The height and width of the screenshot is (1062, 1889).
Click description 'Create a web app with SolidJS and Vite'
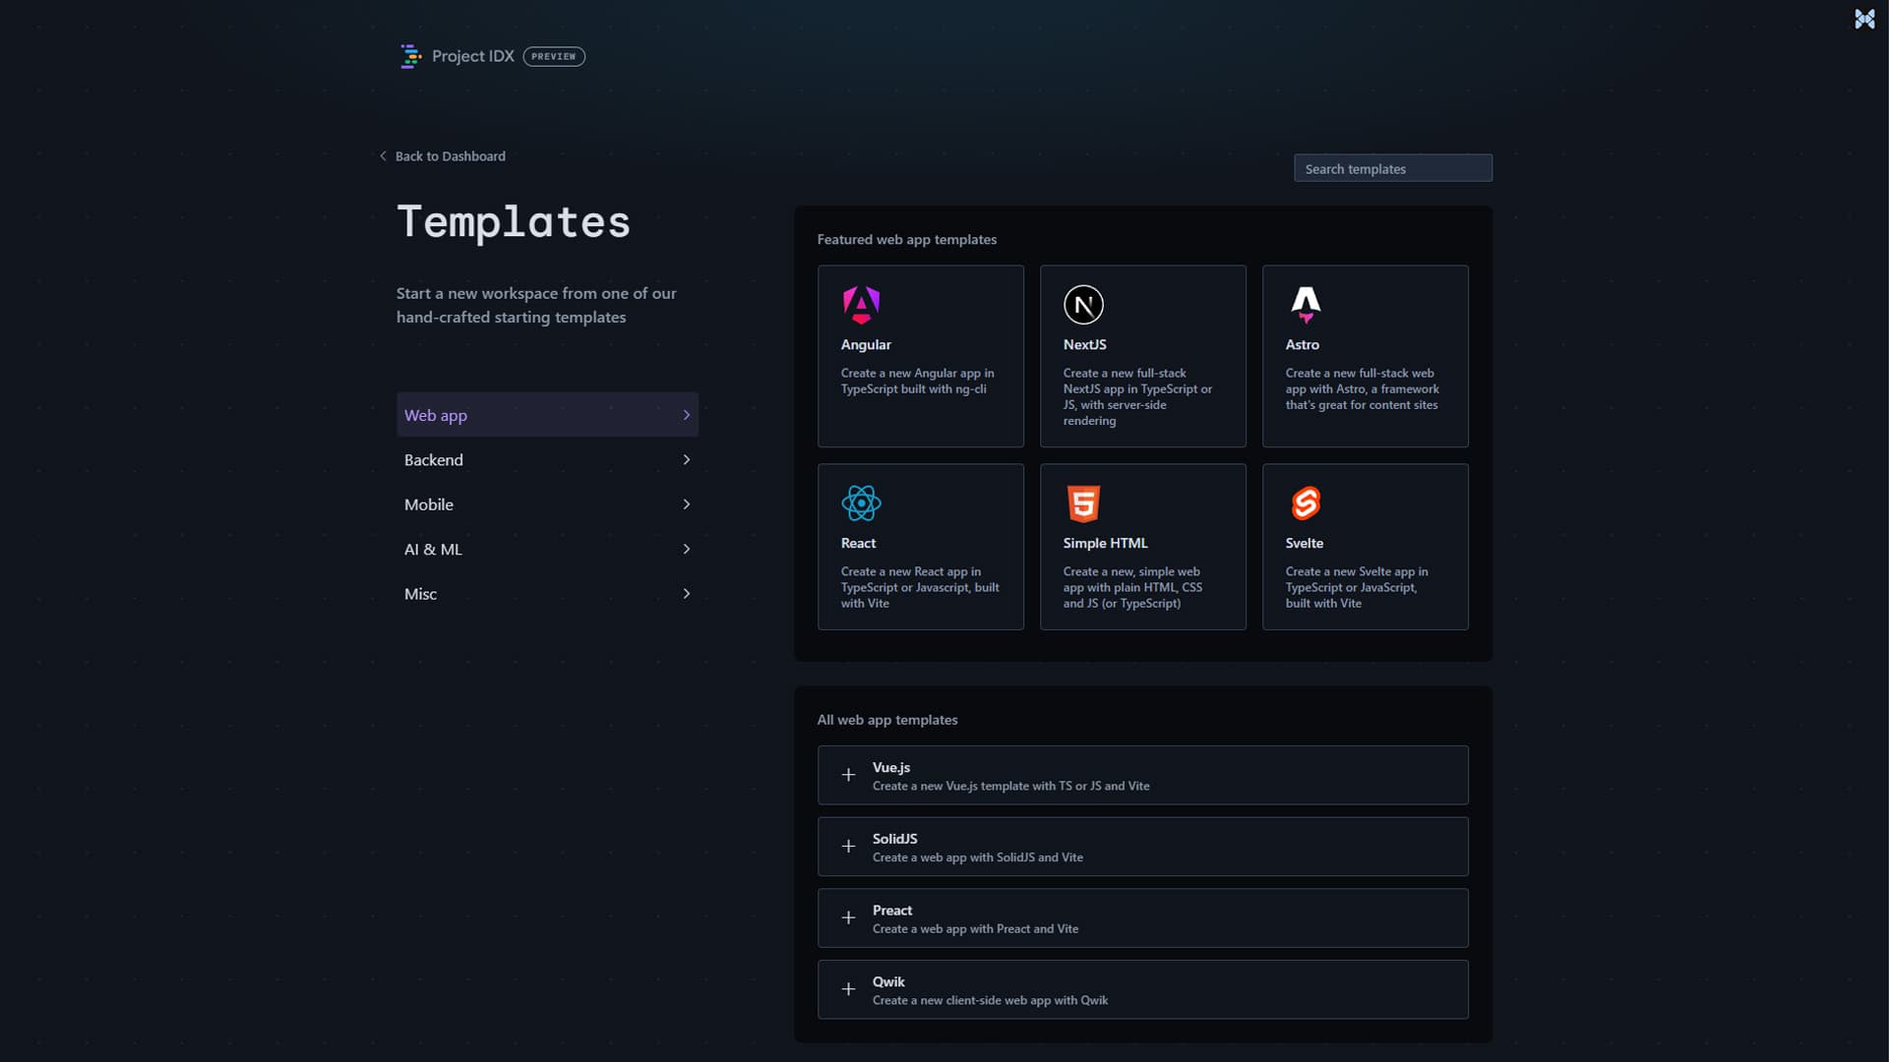(977, 857)
